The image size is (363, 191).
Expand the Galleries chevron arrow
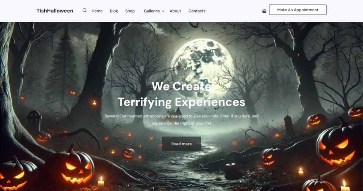click(163, 11)
